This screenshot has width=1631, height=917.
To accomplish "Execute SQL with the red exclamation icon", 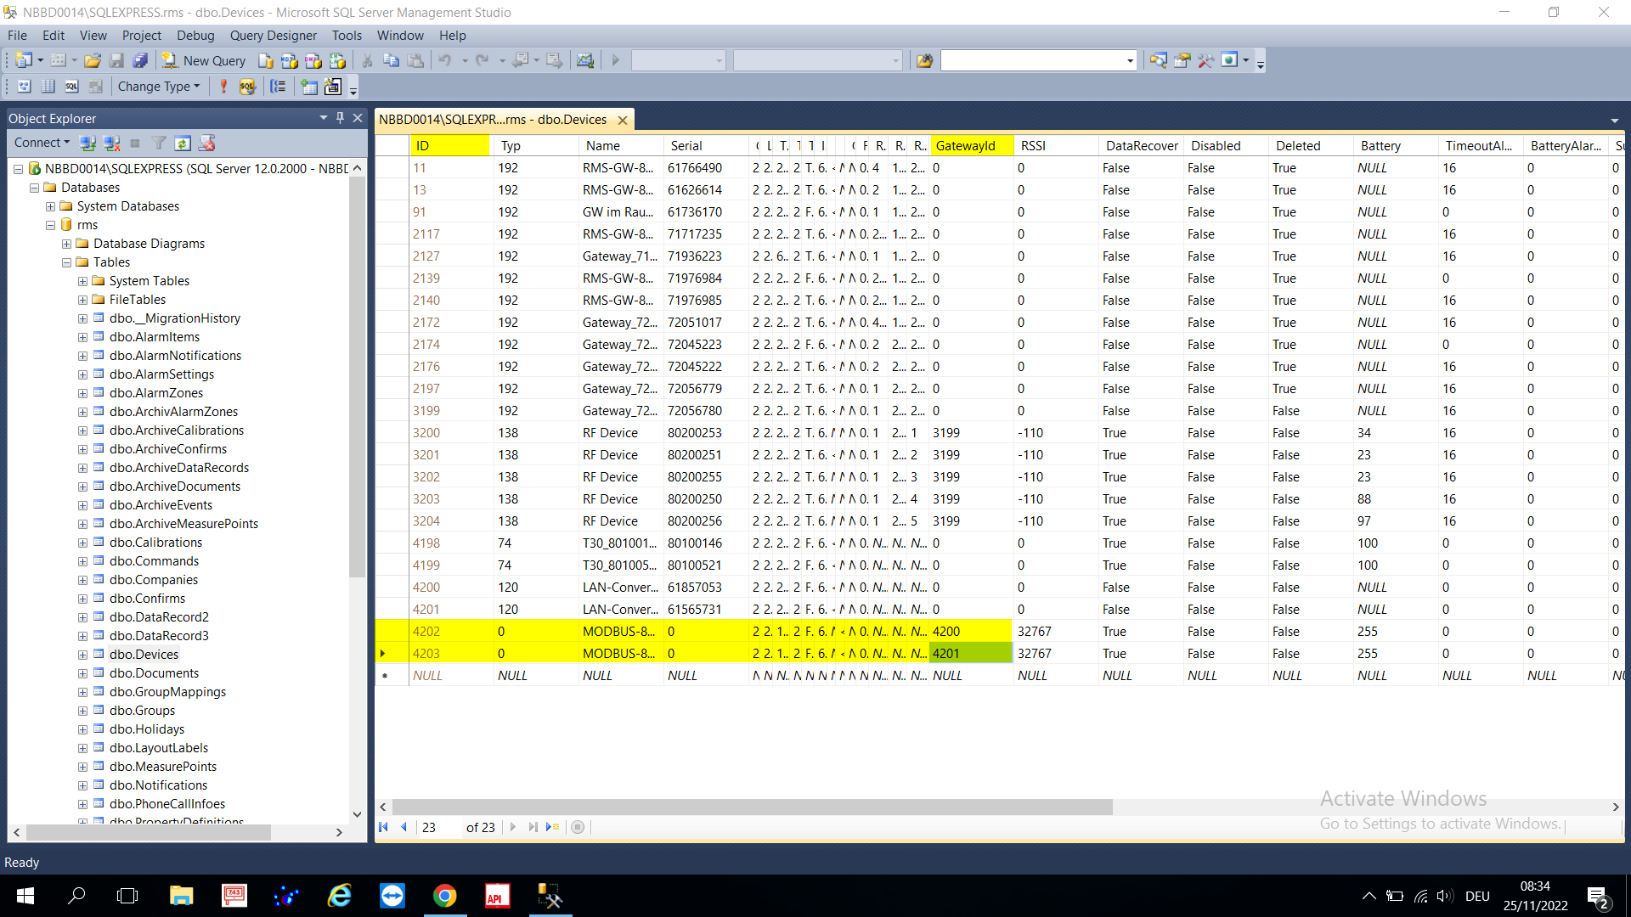I will 223,87.
